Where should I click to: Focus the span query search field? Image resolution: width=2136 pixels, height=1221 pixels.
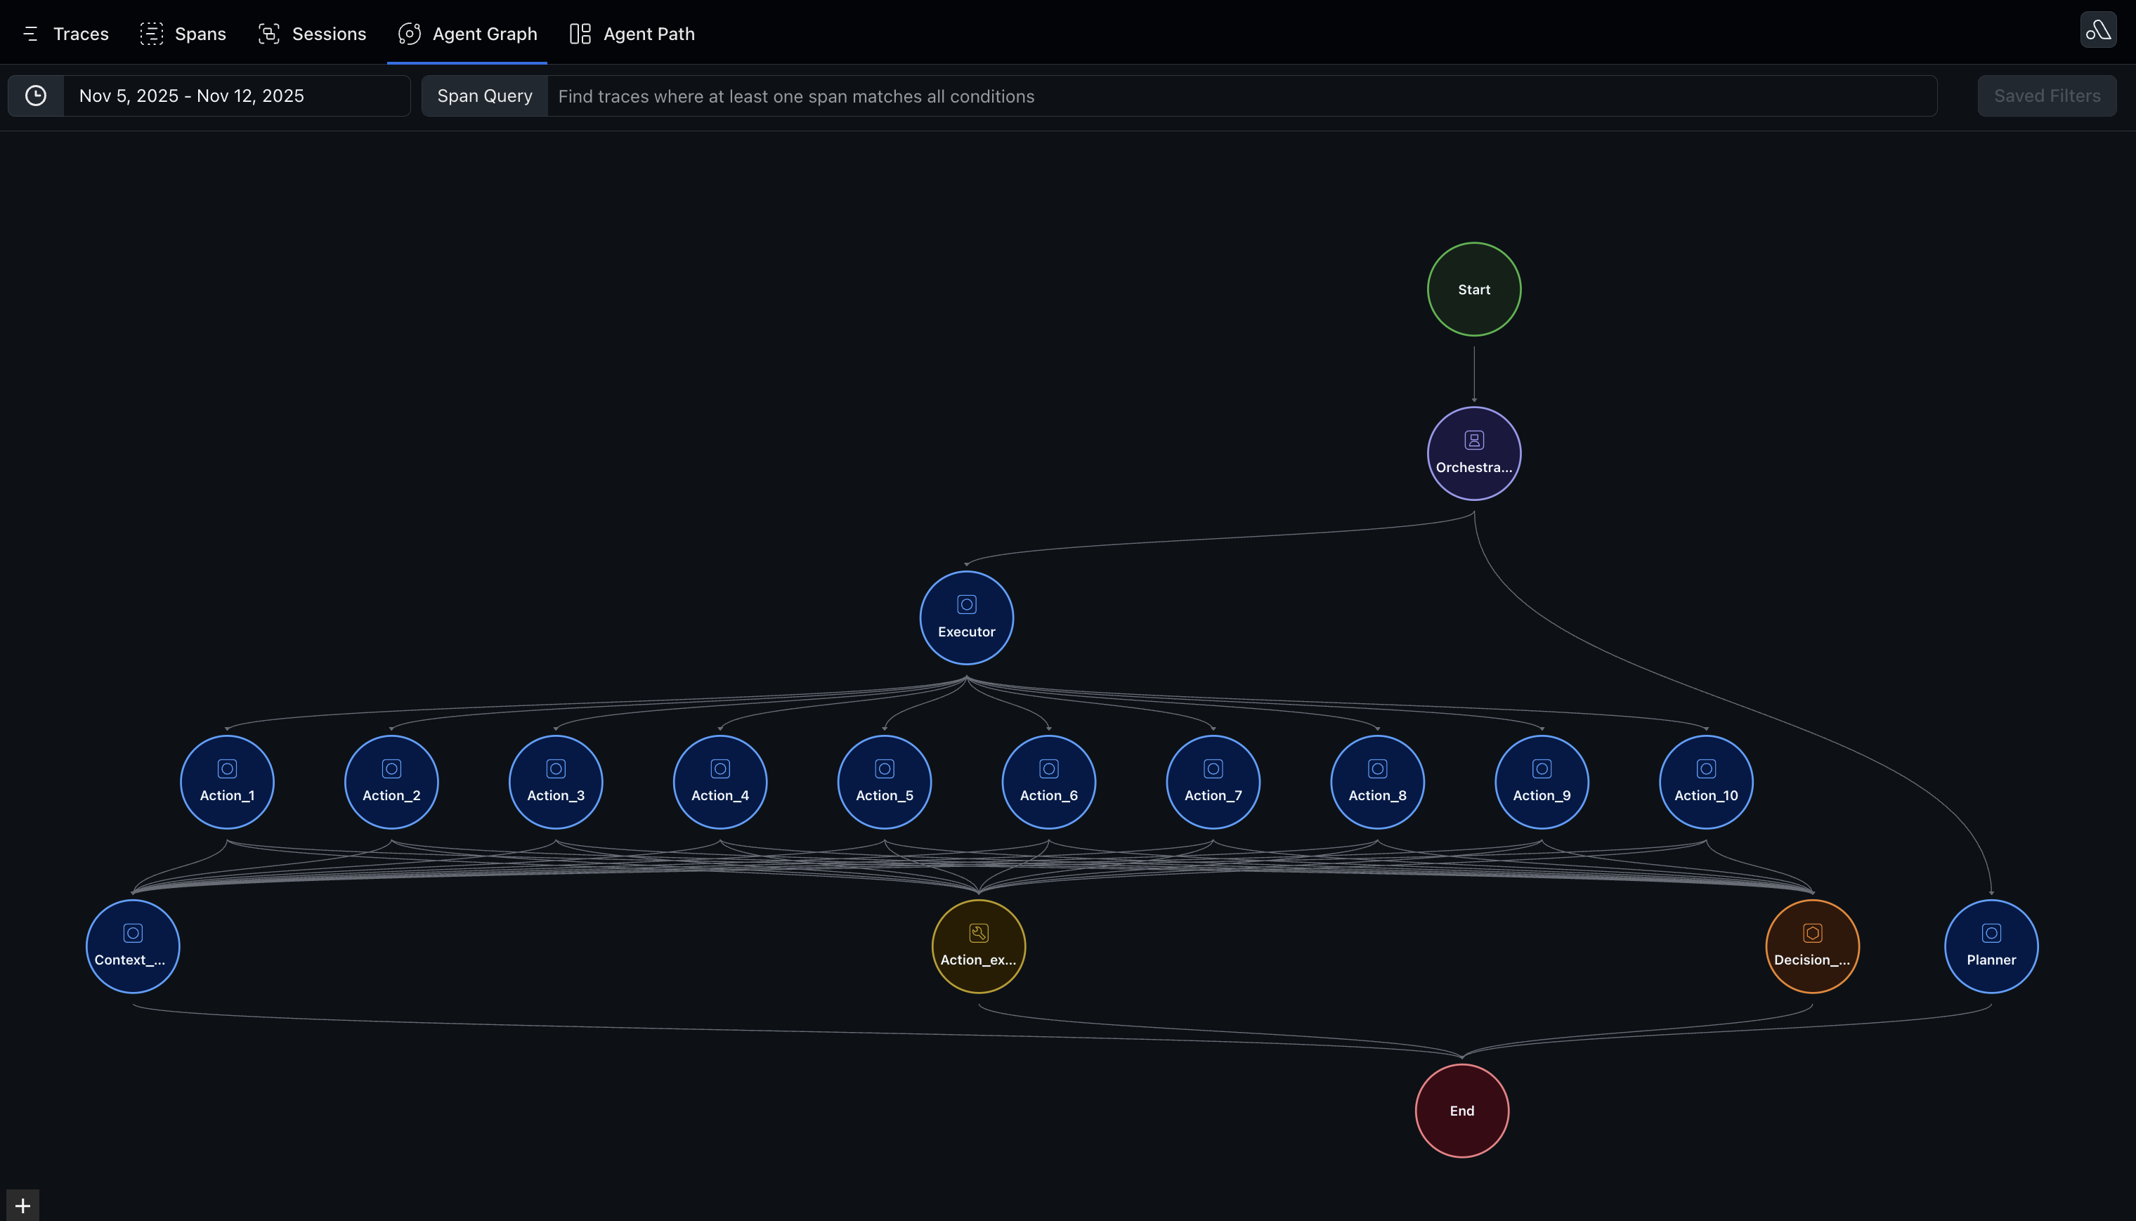click(1241, 96)
